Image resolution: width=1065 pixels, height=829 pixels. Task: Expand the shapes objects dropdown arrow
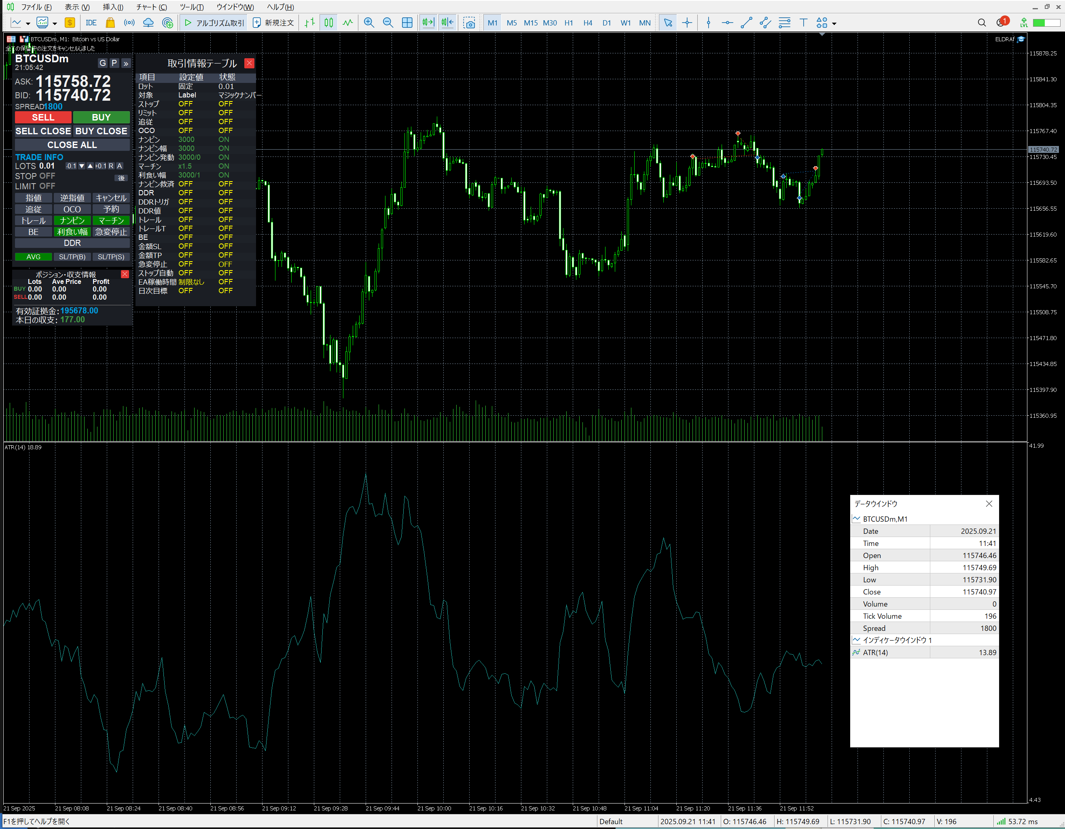click(834, 23)
